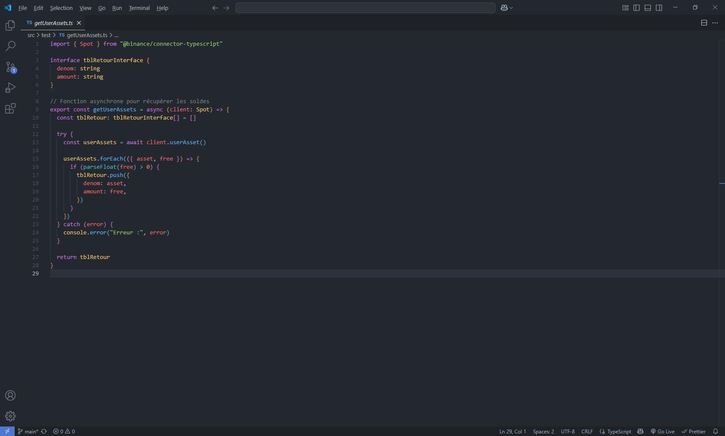Open the Go menu

click(102, 8)
